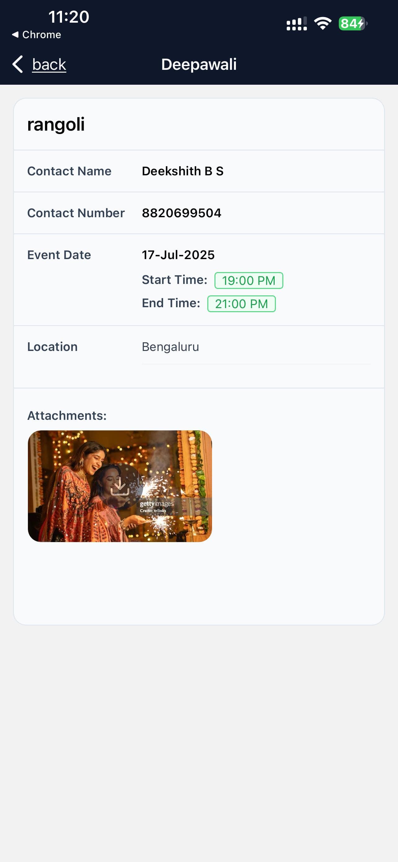Tap the Deepawali page title
This screenshot has width=398, height=862.
point(199,64)
